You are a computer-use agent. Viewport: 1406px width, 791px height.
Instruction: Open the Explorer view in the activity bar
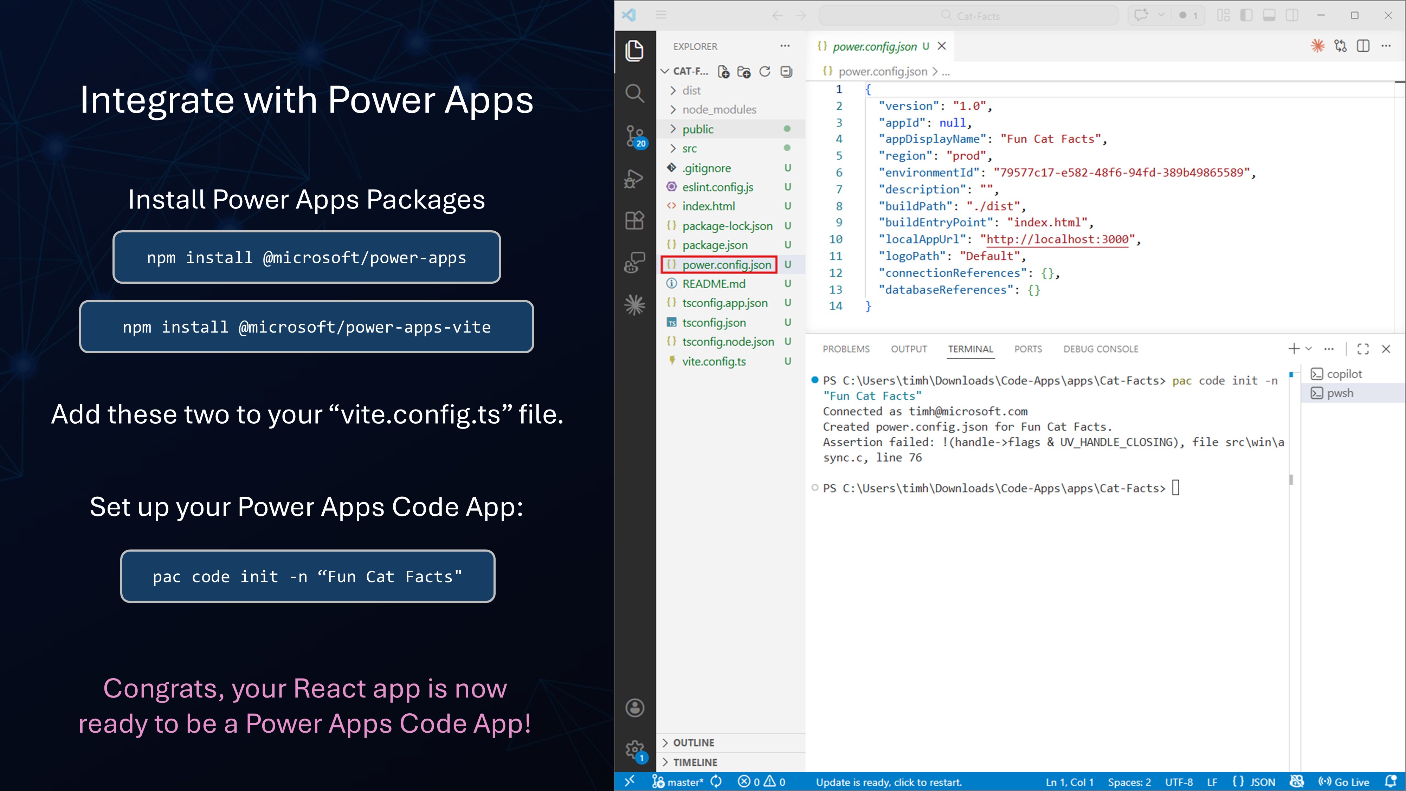click(x=634, y=51)
